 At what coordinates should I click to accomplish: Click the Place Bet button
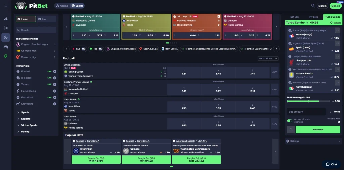tap(318, 130)
